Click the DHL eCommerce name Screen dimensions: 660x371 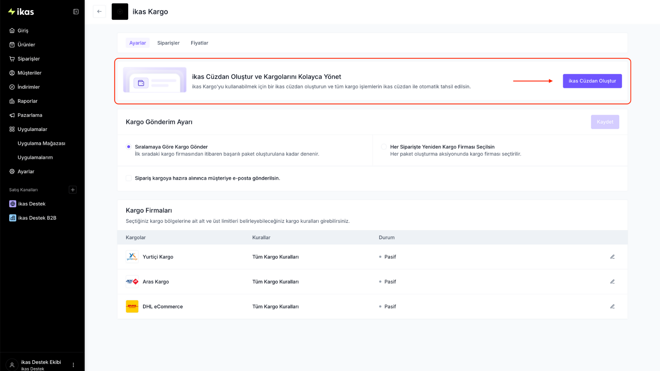point(163,306)
